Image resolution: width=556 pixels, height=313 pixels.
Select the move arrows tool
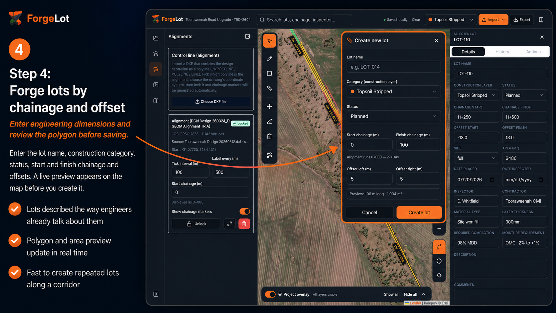[x=269, y=106]
